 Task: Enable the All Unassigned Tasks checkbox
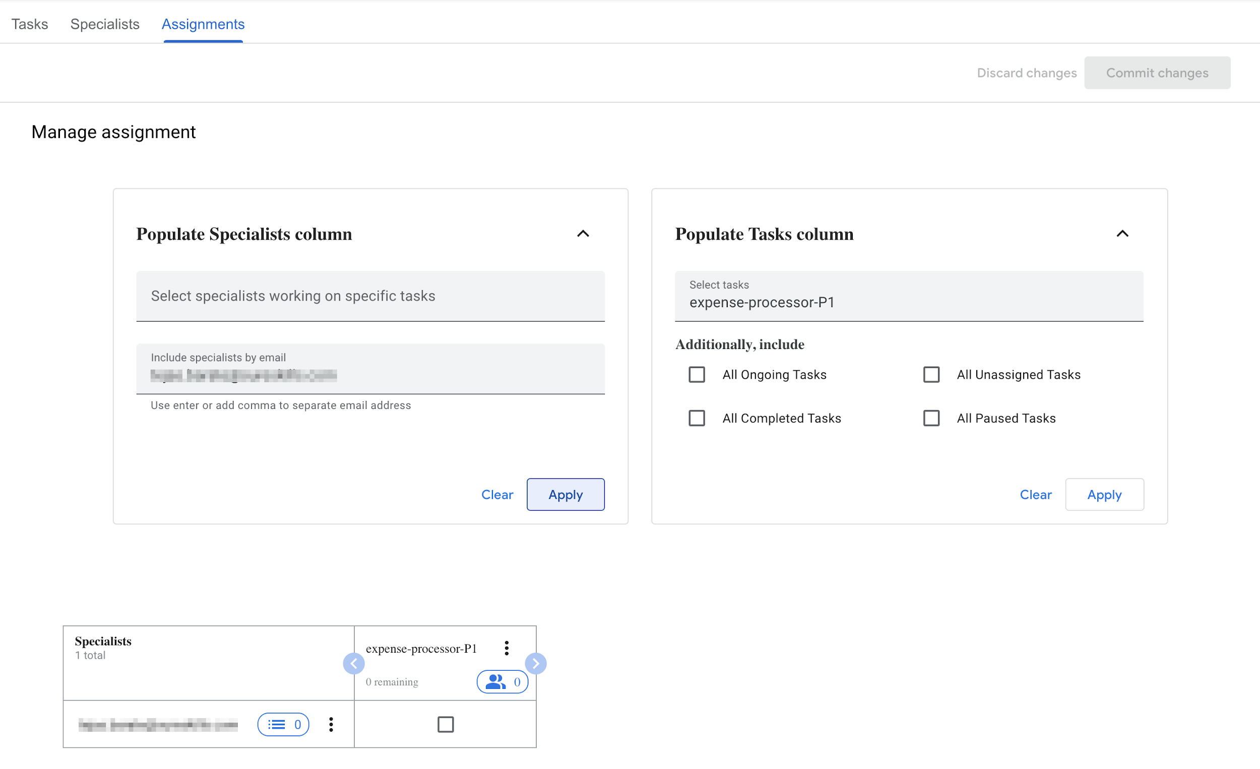pyautogui.click(x=931, y=375)
